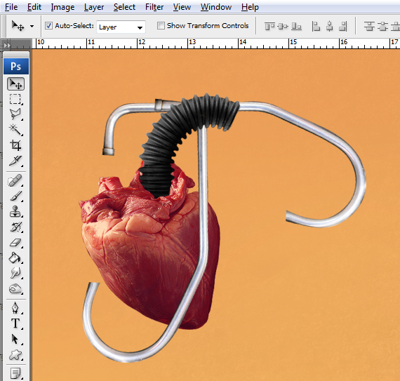Enable Show Transform Controls checkbox
This screenshot has height=381, width=400.
coord(161,26)
